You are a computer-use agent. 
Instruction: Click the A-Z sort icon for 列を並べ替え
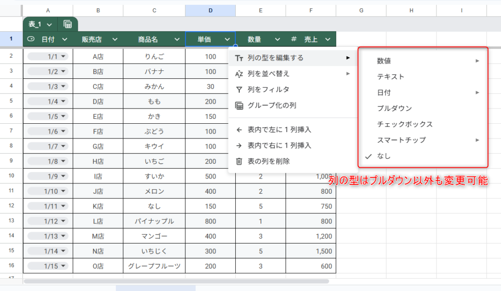pos(239,74)
